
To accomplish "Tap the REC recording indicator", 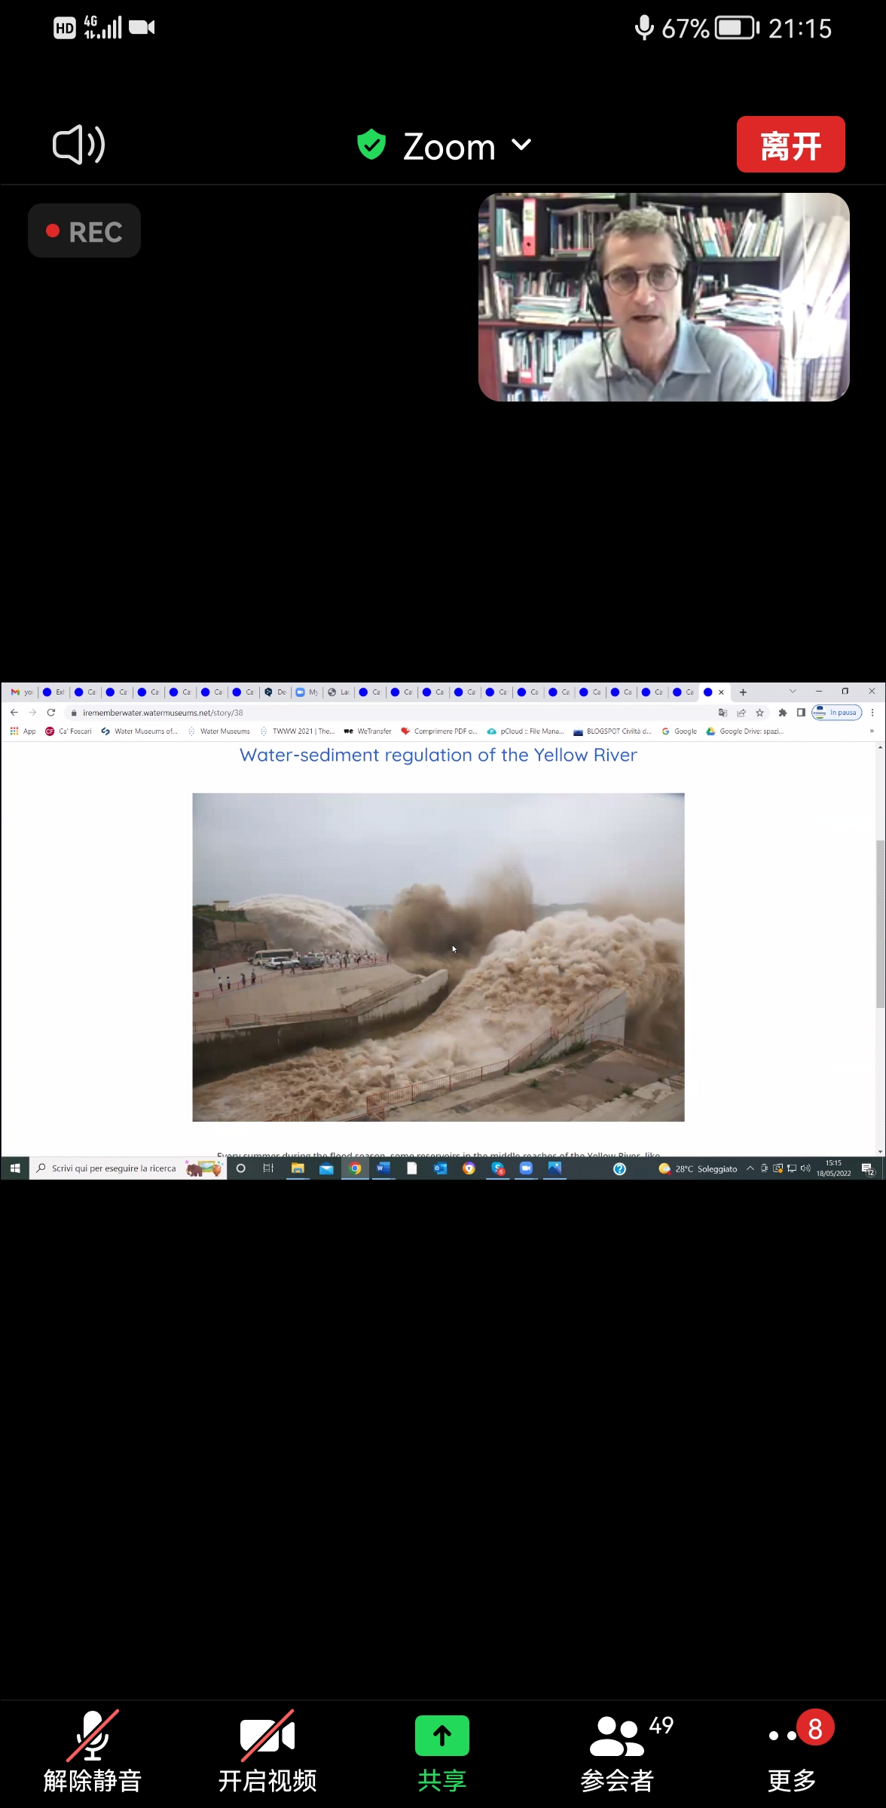I will (84, 231).
